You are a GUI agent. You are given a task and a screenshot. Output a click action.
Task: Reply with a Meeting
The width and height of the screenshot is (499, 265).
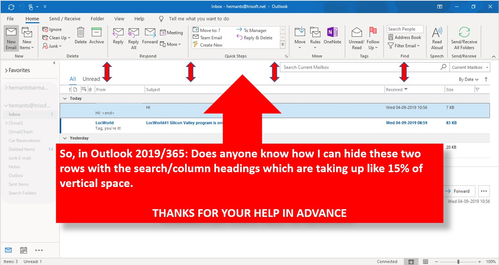[171, 33]
